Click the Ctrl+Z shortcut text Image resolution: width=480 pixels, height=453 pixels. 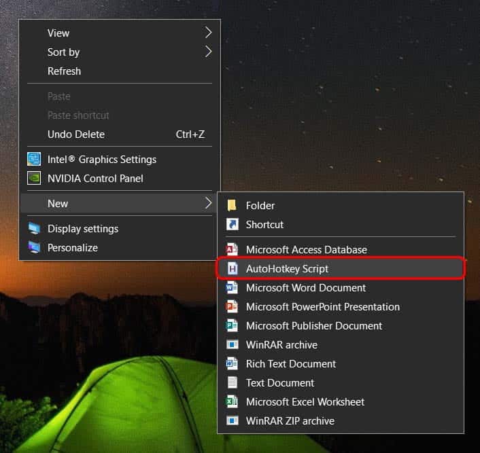[x=190, y=134]
